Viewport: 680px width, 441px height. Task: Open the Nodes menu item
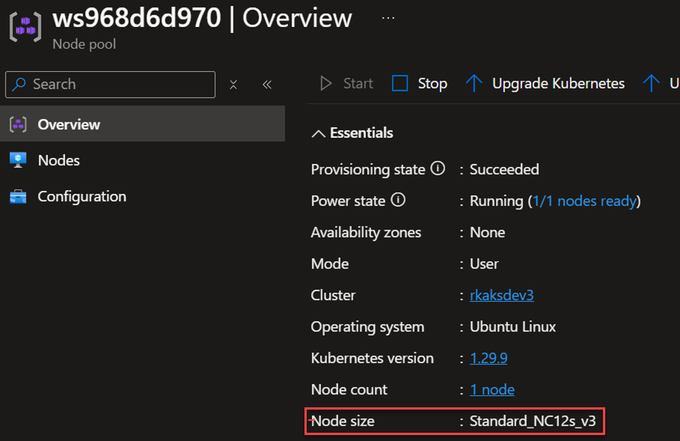coord(59,160)
